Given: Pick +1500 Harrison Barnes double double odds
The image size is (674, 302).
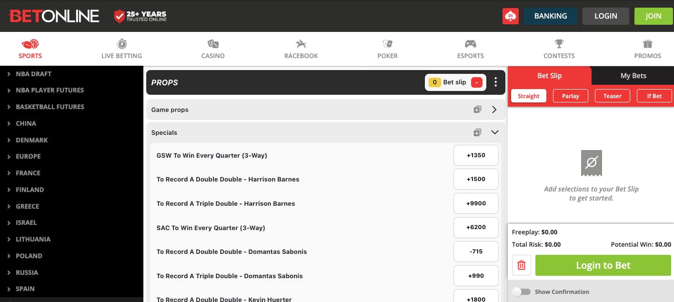Looking at the screenshot, I should (x=476, y=179).
